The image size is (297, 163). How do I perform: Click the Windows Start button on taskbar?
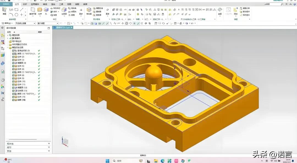[108, 161]
